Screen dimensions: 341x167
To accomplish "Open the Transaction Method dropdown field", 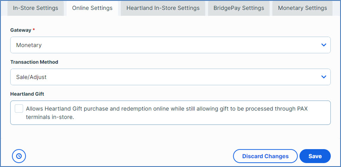I will (x=170, y=77).
